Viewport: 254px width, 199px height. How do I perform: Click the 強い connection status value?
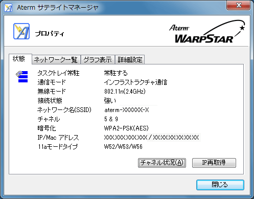coord(110,101)
